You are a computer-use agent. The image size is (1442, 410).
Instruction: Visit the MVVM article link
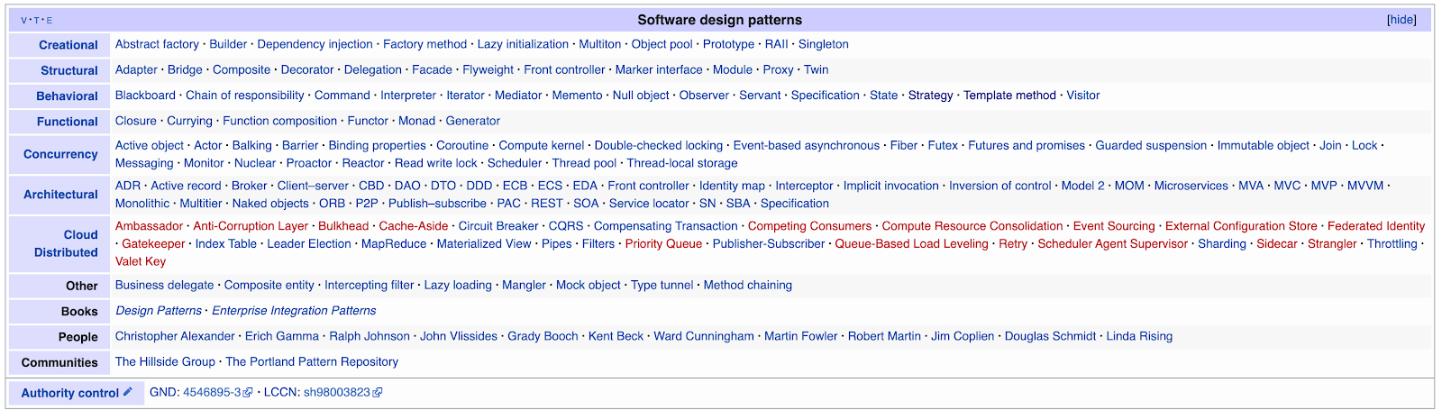[x=1364, y=186]
